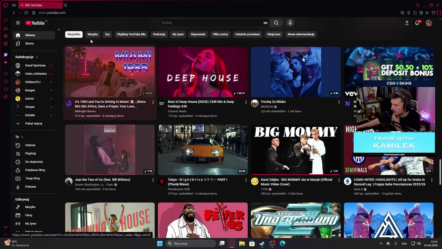Click the upload video arrow icon
This screenshot has width=442, height=249.
407,23
